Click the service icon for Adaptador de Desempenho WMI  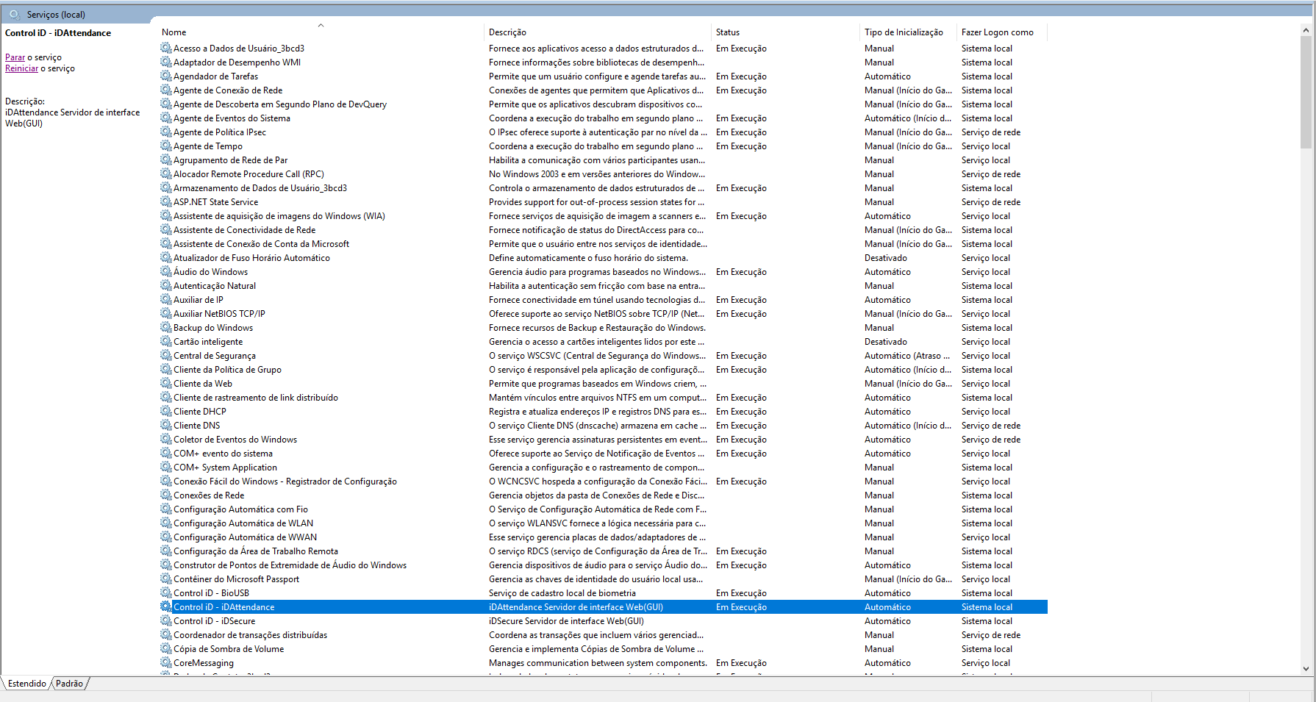click(166, 62)
